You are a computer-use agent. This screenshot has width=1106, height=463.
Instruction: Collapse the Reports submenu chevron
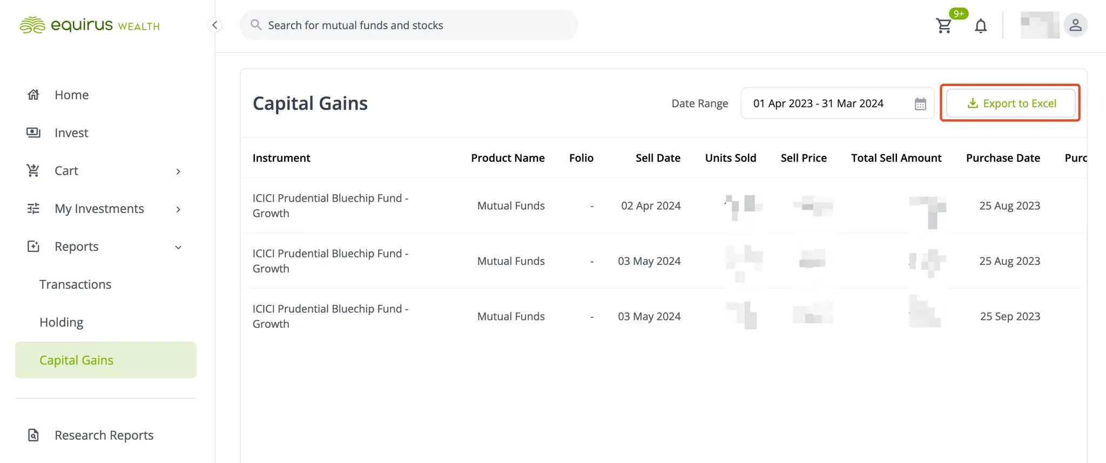[178, 247]
